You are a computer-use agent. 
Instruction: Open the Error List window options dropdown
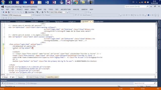pyautogui.click(x=152, y=80)
